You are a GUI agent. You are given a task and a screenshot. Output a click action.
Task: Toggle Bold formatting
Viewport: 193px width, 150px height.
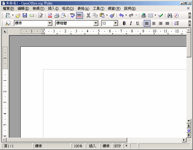point(124,23)
